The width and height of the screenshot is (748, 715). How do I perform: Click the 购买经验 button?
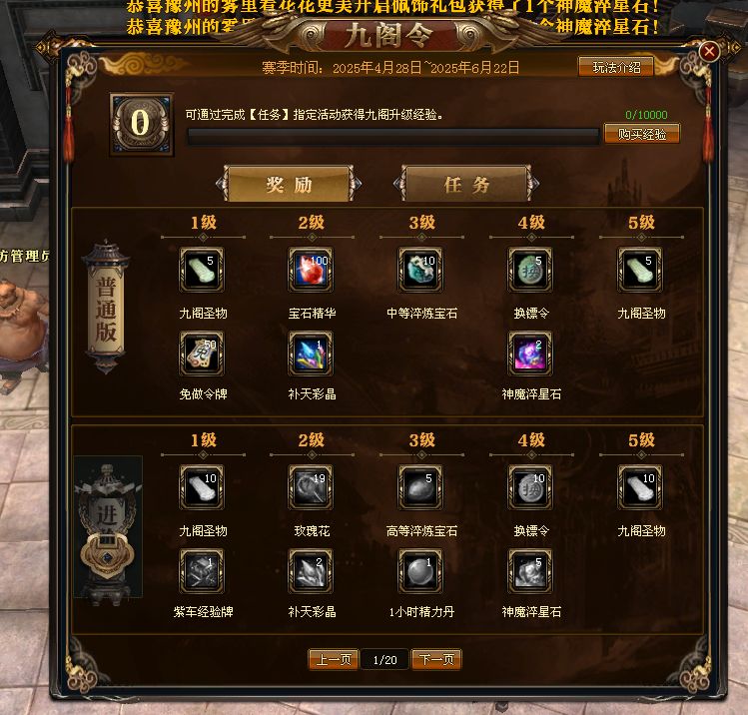641,134
